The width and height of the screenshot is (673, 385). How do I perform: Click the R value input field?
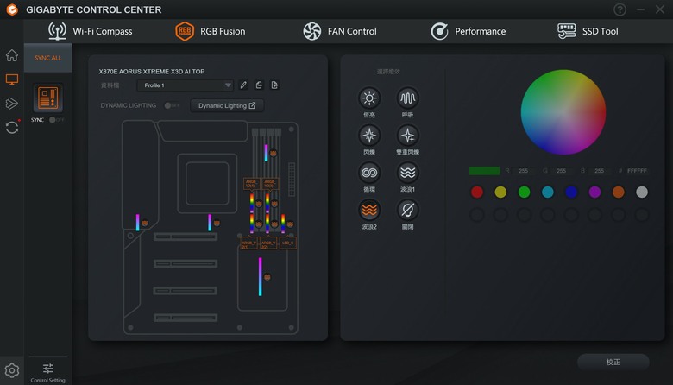coord(523,171)
